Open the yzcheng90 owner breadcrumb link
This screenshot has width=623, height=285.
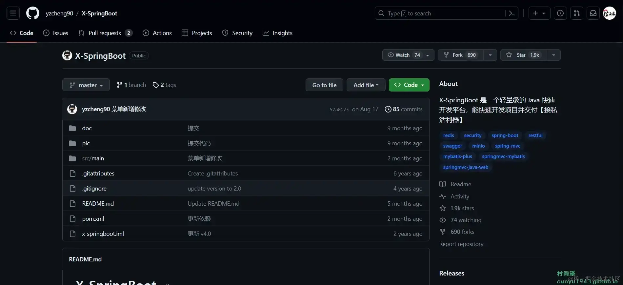[59, 13]
